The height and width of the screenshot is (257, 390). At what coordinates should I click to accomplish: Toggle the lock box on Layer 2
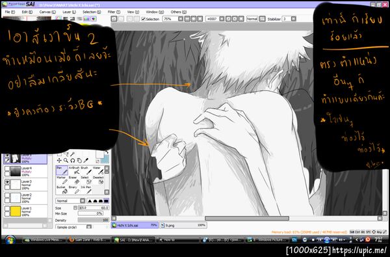click(7, 200)
